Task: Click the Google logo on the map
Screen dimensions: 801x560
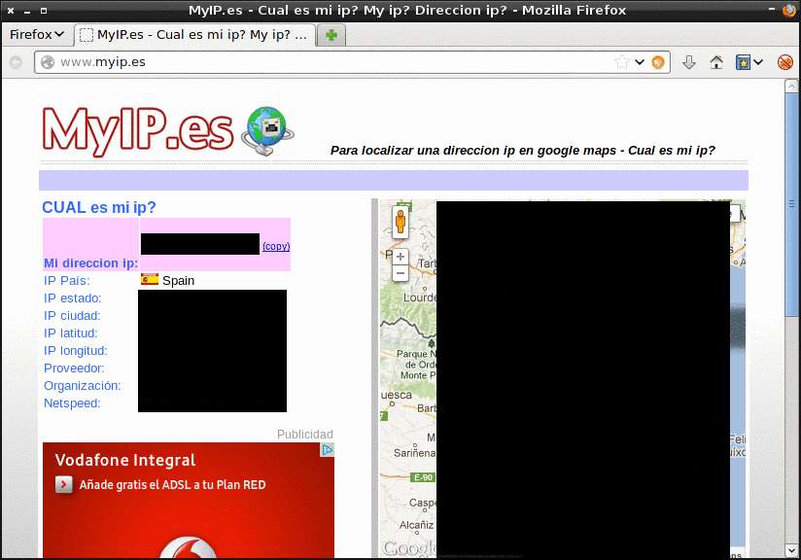Action: click(409, 548)
